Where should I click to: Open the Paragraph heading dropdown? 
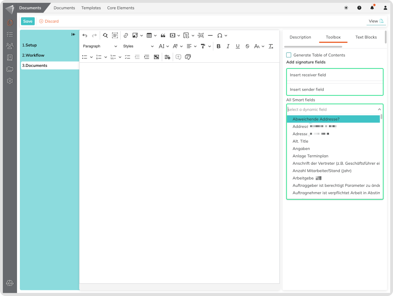pos(100,46)
